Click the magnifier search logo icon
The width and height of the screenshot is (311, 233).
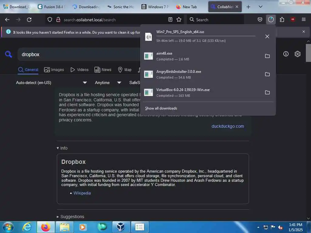9,54
